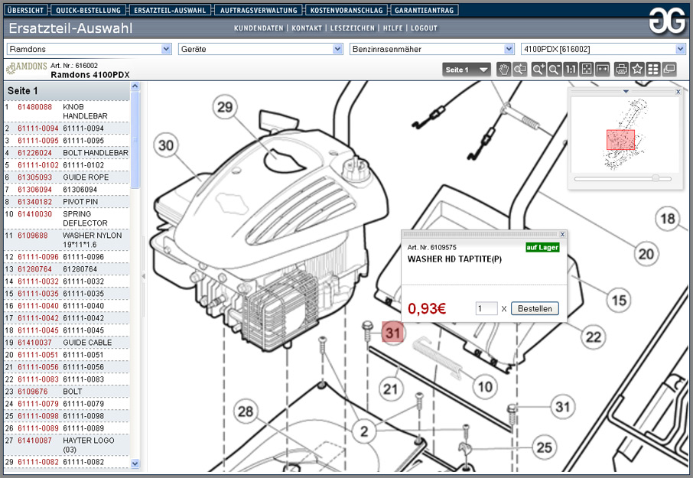Open the Ersatzteil-Auswahl tab
693x478 pixels.
170,10
